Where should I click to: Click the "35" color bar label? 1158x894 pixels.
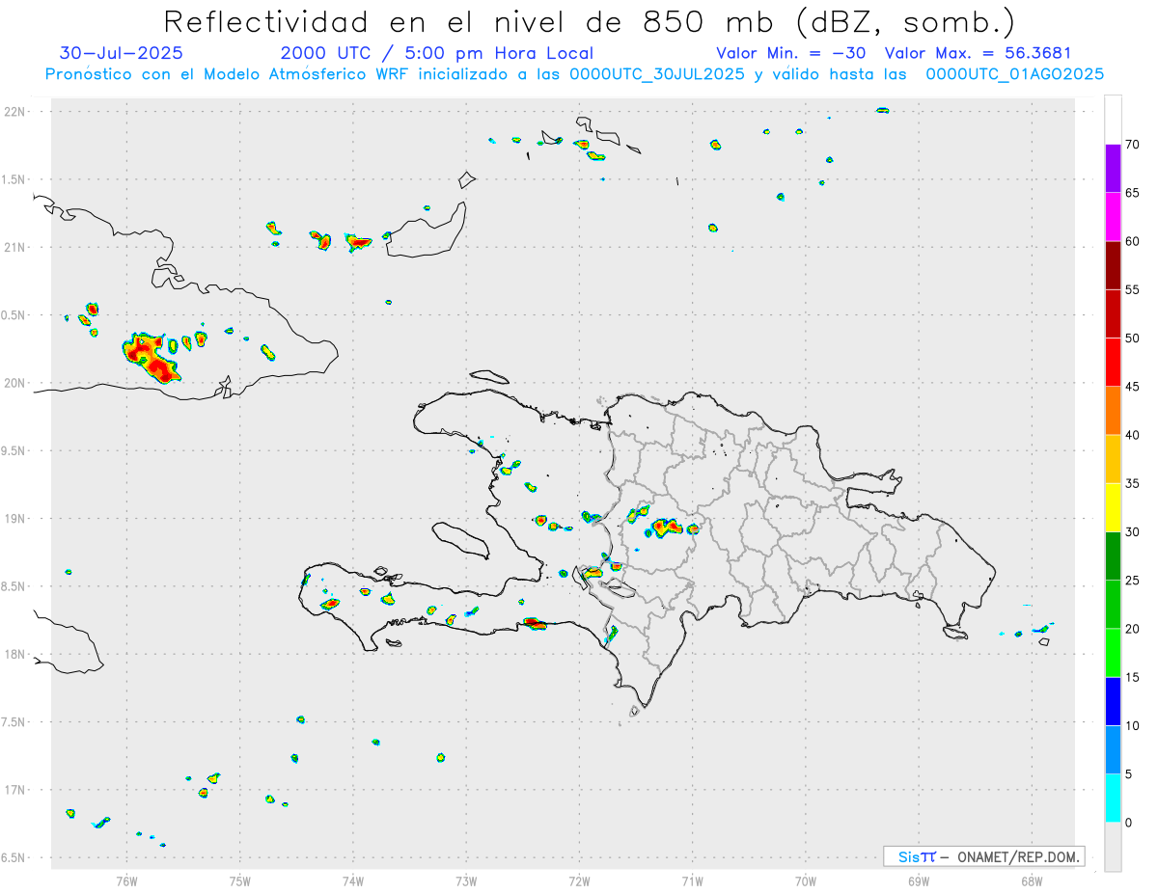coord(1133,483)
